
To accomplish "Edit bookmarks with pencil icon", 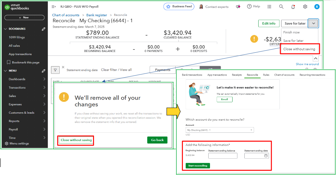I will 43,29.
